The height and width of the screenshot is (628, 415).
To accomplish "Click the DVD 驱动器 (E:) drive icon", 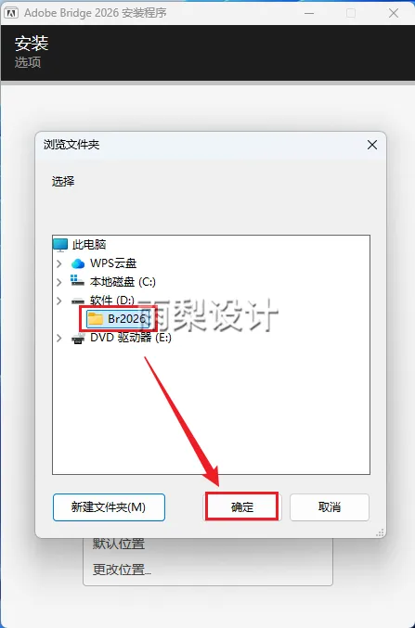I will [x=78, y=338].
